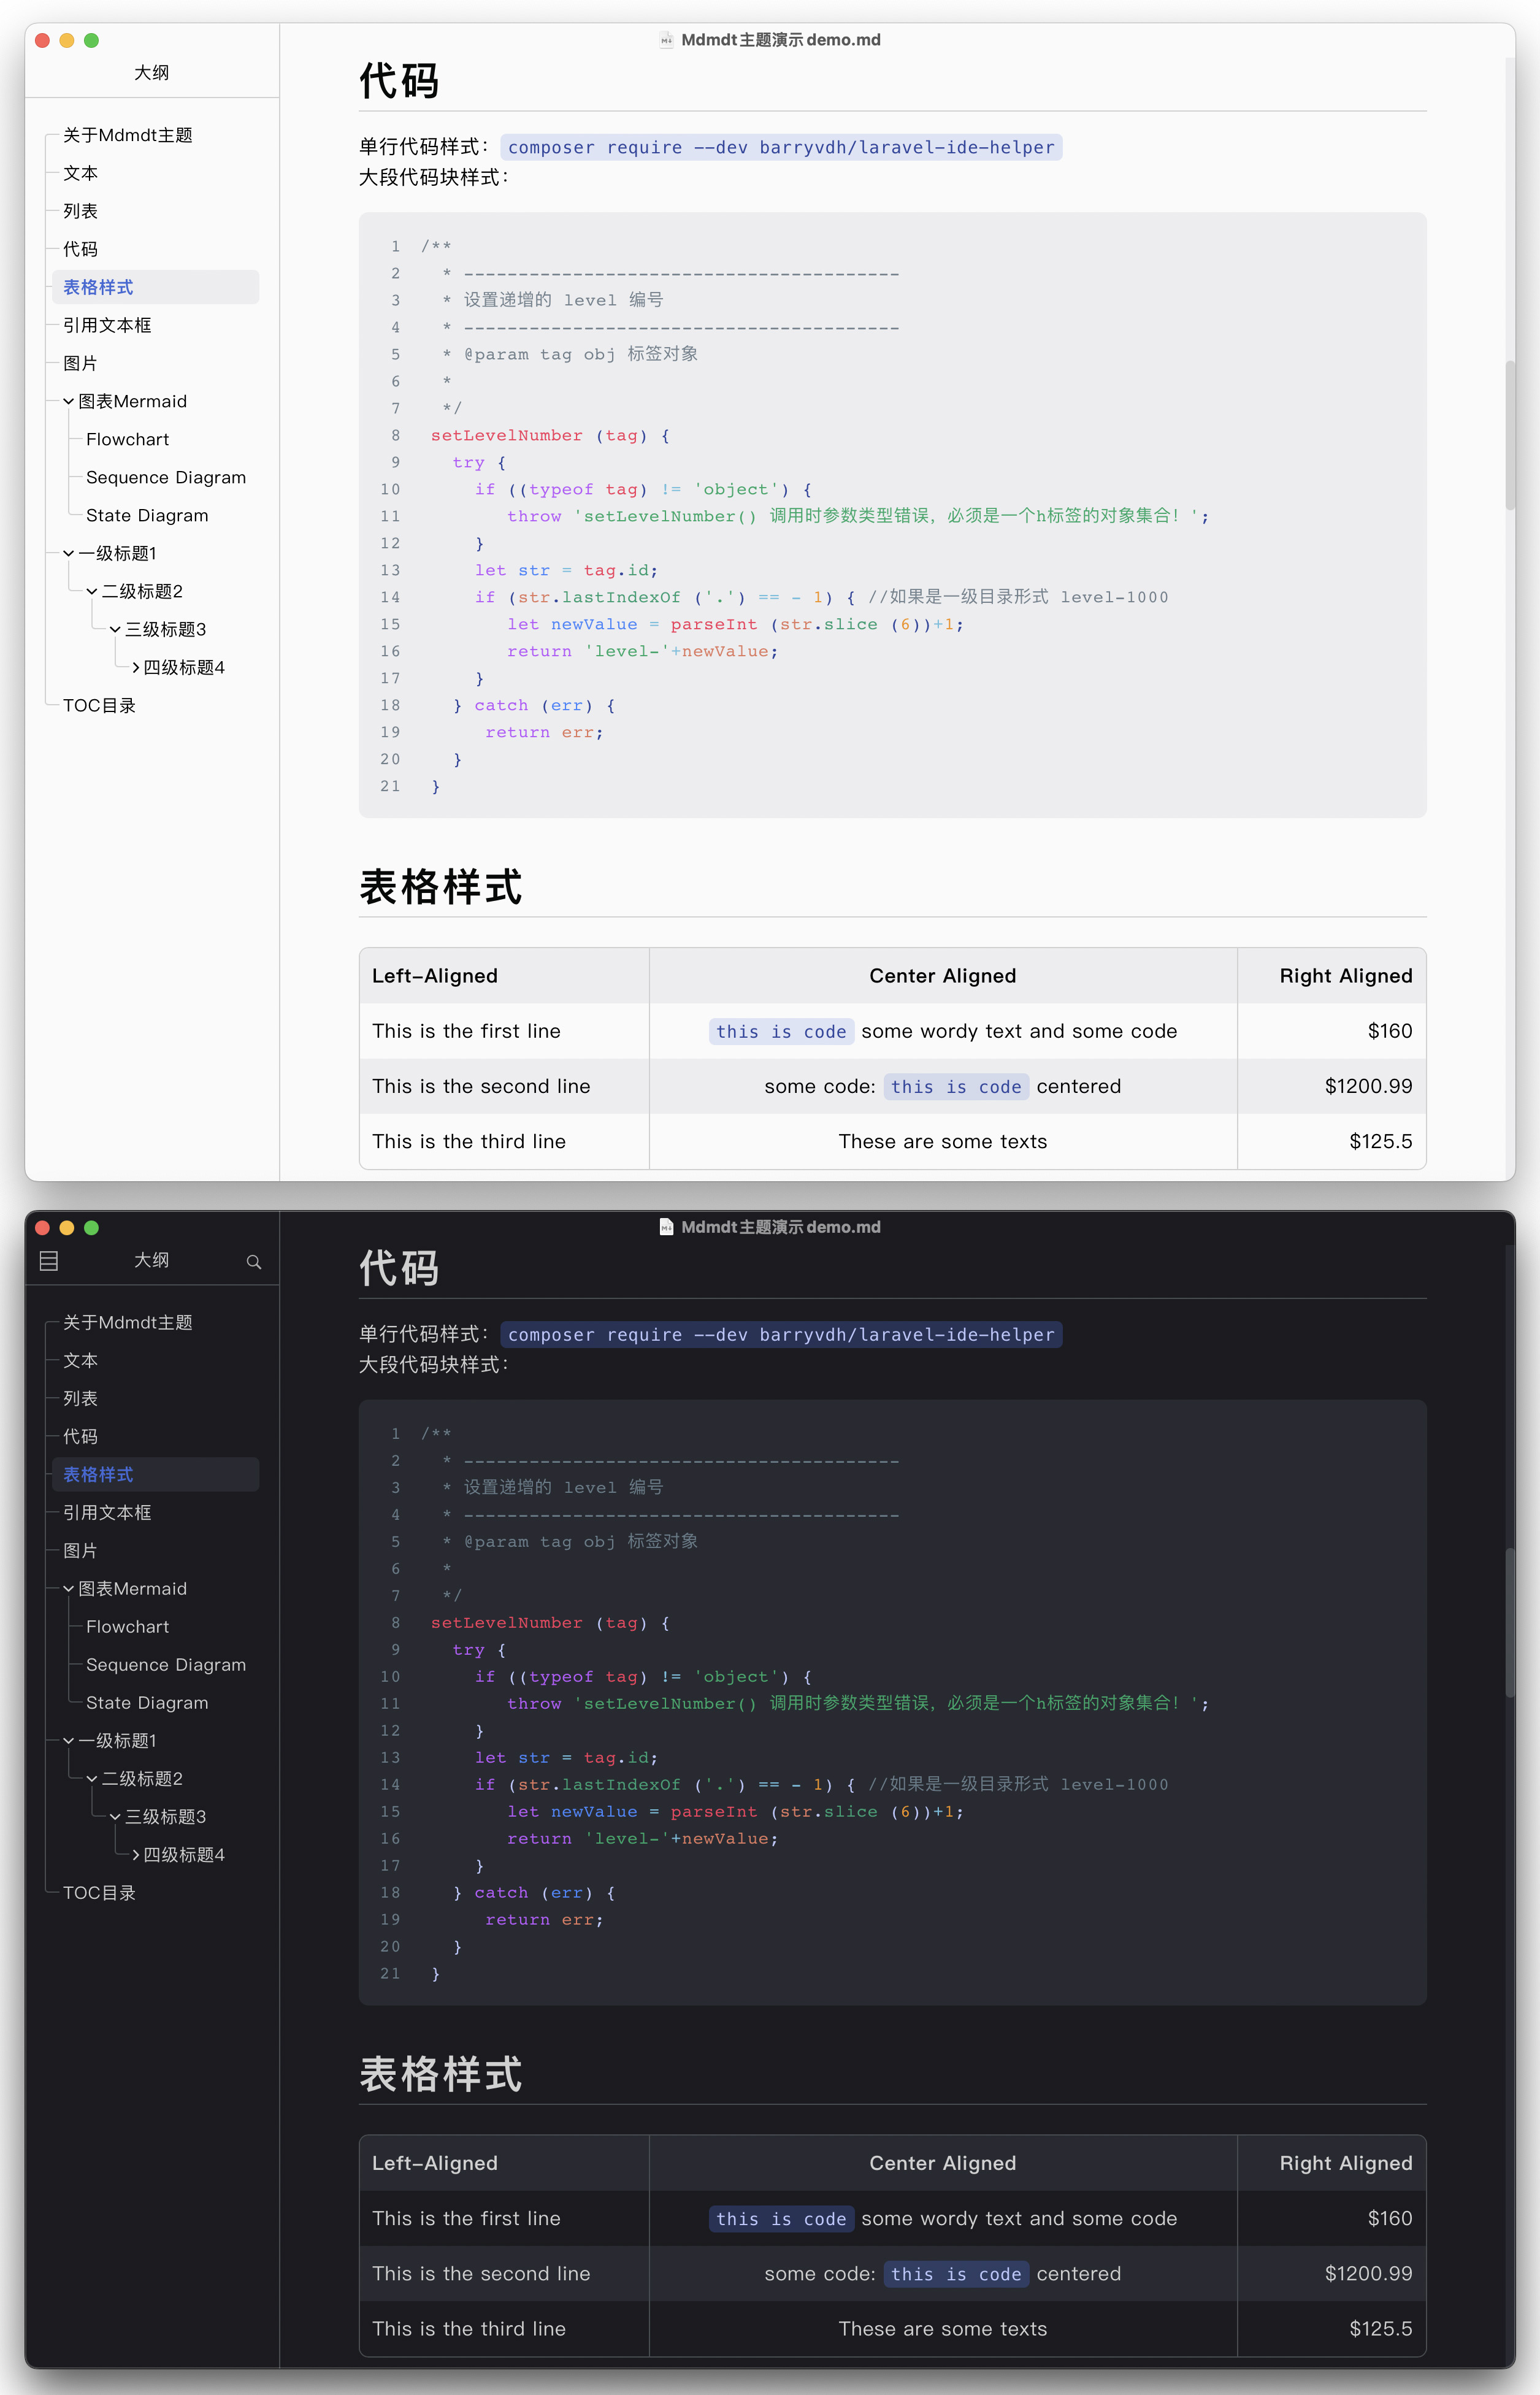The height and width of the screenshot is (2395, 1540).
Task: Click the 表格样式 heading in the dark window
Action: pos(441,2074)
